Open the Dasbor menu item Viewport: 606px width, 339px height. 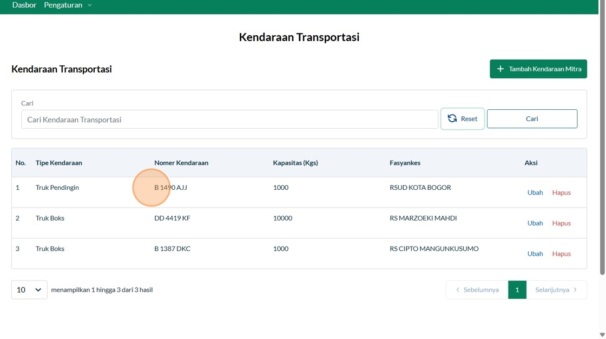[24, 5]
